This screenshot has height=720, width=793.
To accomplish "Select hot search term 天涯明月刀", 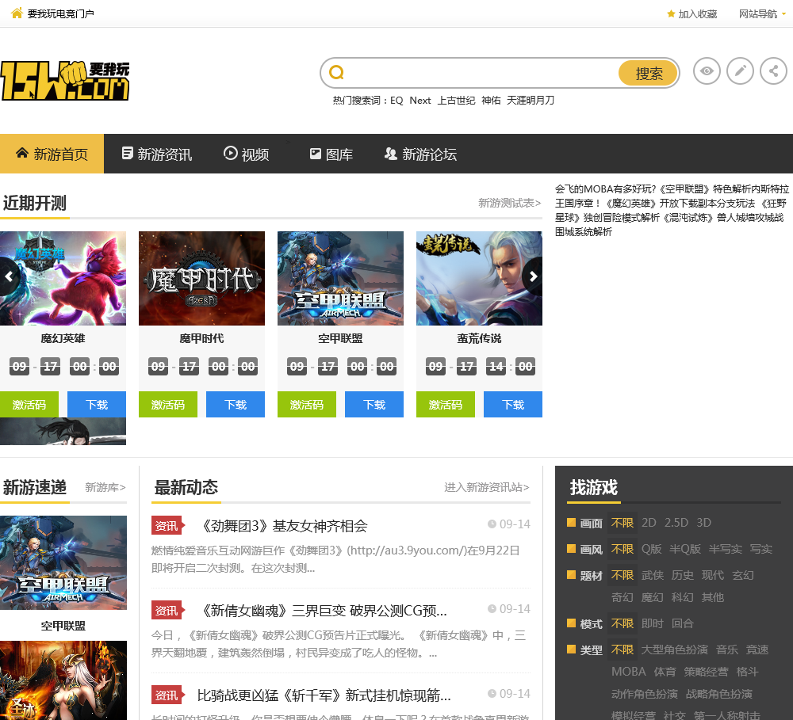I will pos(531,100).
